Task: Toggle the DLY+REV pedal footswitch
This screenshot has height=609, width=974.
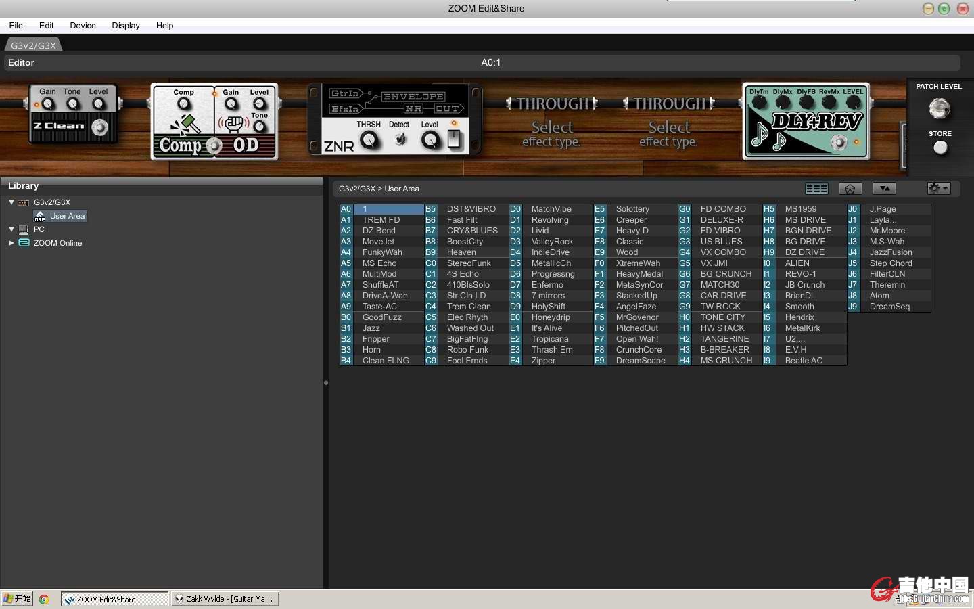Action: [x=839, y=142]
